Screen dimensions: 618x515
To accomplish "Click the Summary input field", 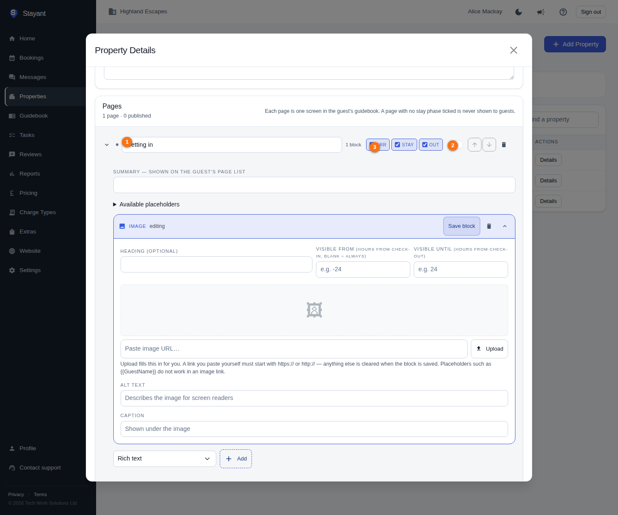I will pos(314,185).
